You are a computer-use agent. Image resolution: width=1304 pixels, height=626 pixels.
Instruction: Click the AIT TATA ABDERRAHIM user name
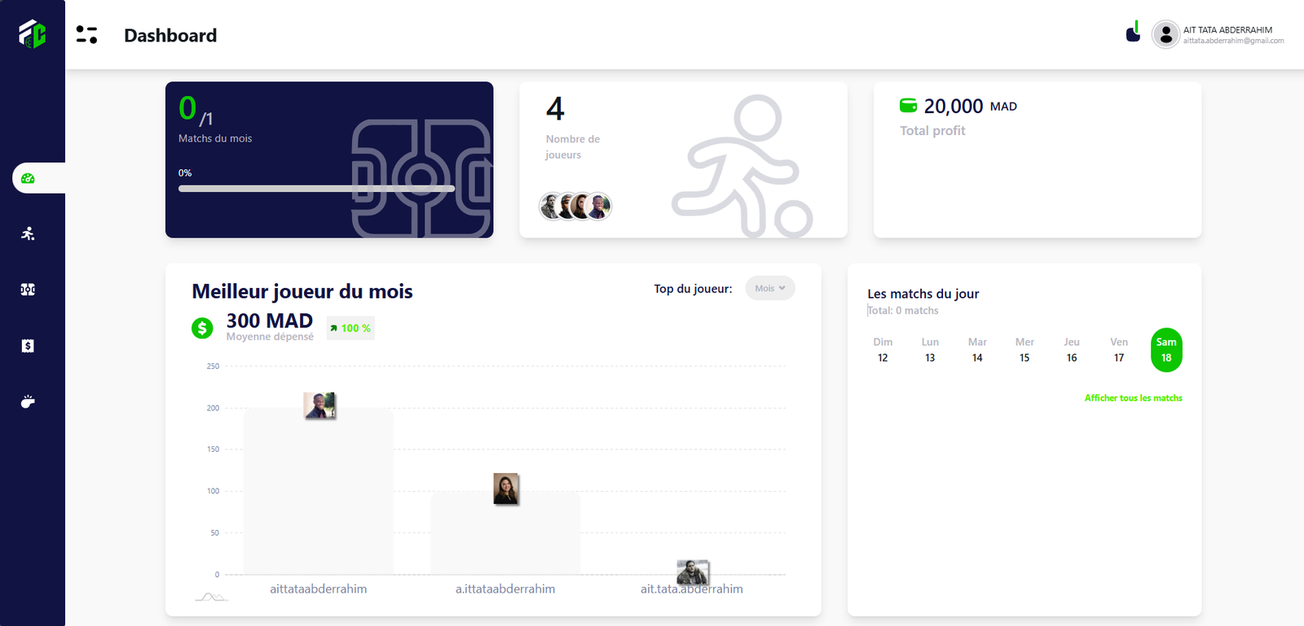pyautogui.click(x=1227, y=30)
